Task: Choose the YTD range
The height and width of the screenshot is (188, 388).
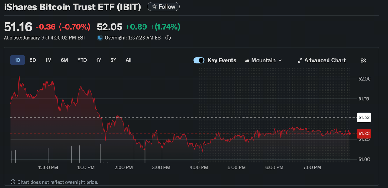Action: [x=82, y=60]
